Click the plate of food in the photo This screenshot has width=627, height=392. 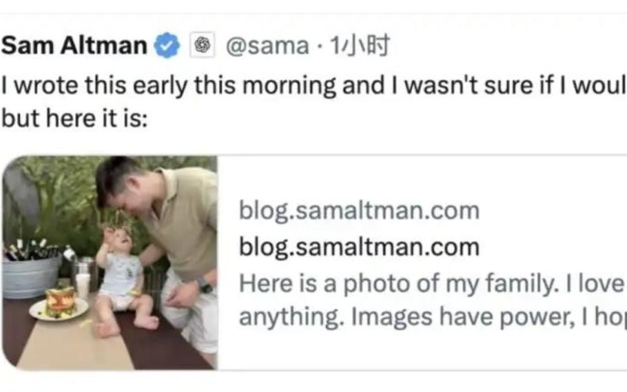(x=59, y=305)
